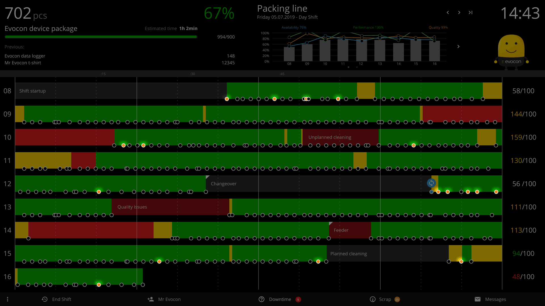Click Availability 76% legend label
The image size is (545, 306).
pos(294,27)
